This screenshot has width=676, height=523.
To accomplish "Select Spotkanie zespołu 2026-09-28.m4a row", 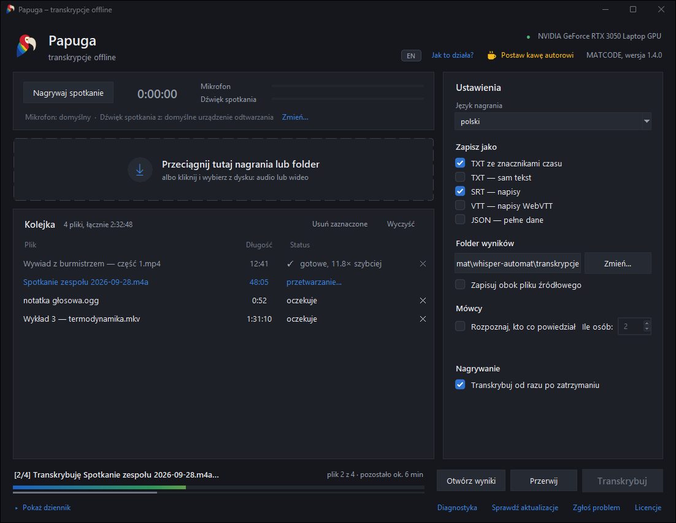I will [223, 282].
